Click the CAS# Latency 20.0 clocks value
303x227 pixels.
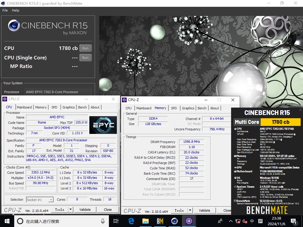pos(191,152)
